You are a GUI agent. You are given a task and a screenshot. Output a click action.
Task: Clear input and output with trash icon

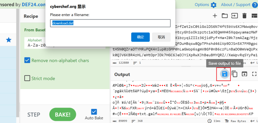[244, 16]
